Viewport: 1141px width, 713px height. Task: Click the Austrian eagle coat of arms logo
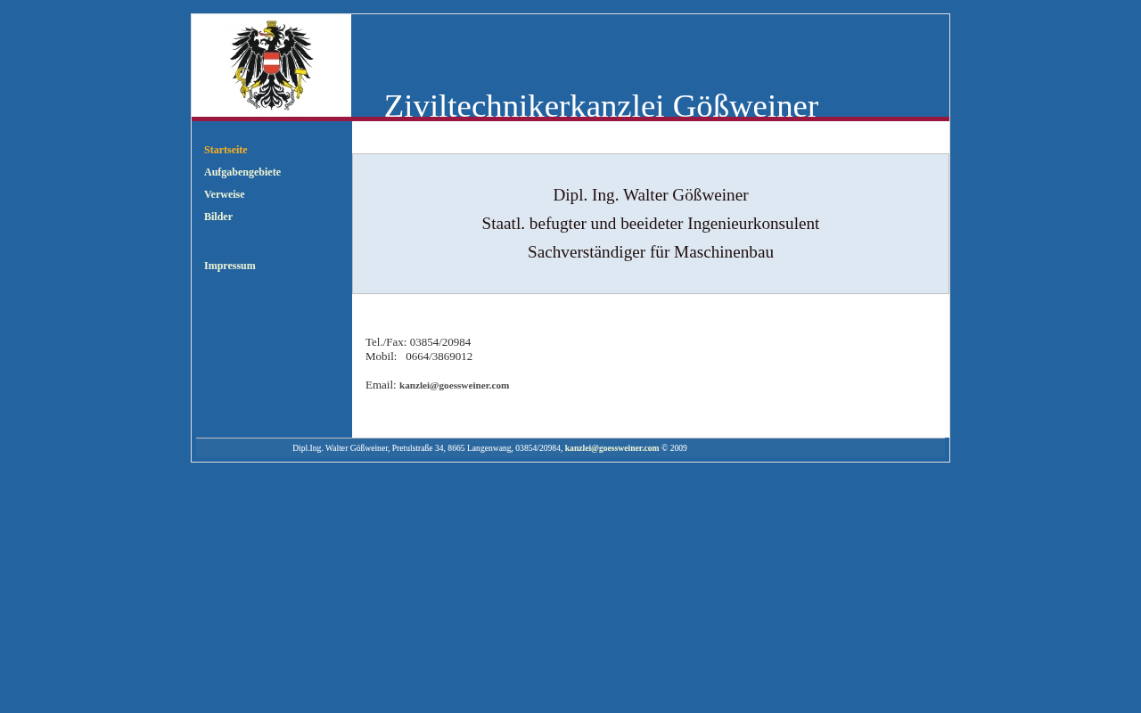coord(271,65)
